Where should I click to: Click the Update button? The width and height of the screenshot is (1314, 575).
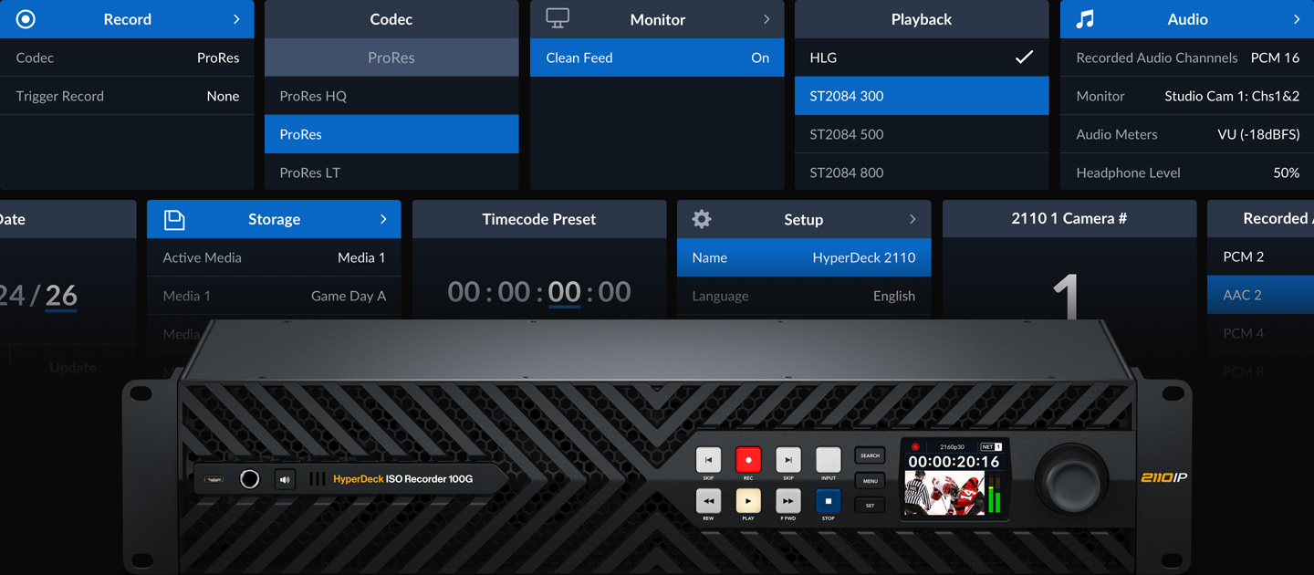72,367
